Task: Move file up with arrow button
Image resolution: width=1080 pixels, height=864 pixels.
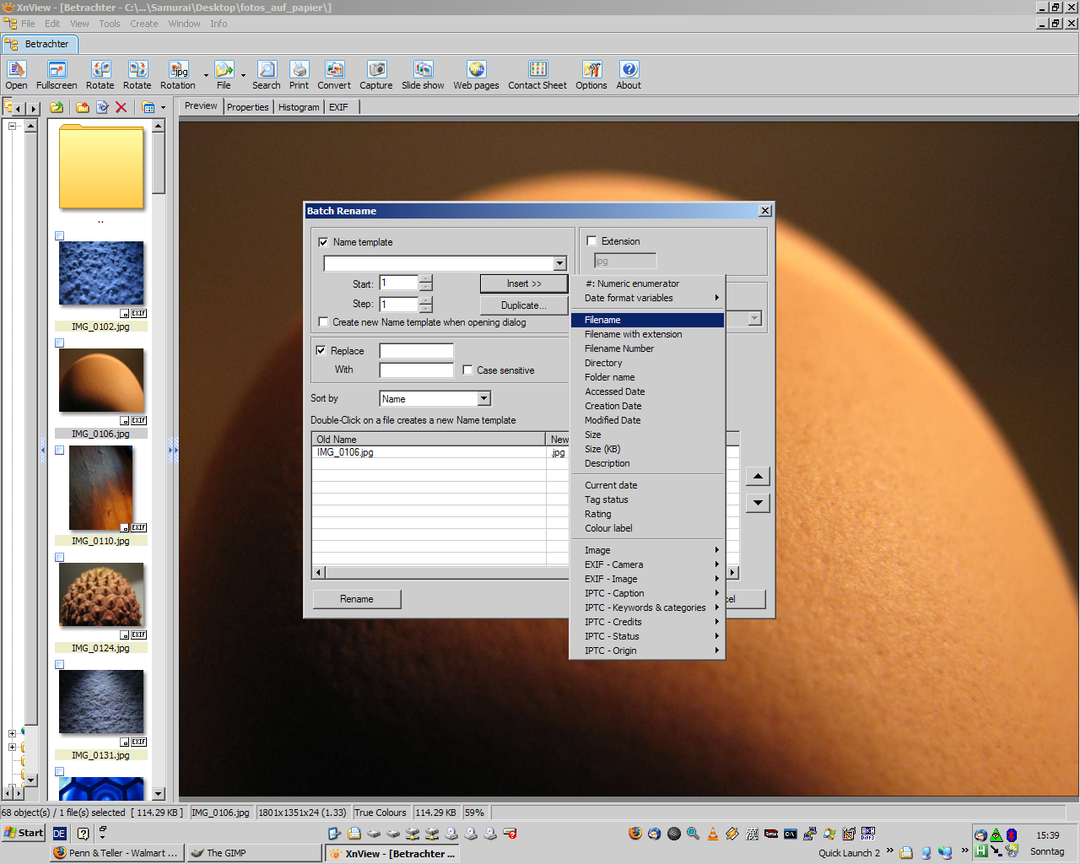Action: click(x=758, y=477)
